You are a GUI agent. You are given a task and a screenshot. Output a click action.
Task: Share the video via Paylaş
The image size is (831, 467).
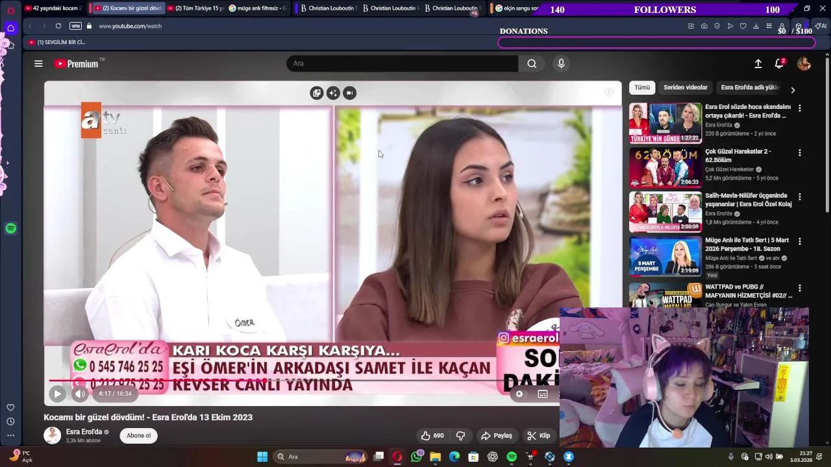pyautogui.click(x=497, y=436)
